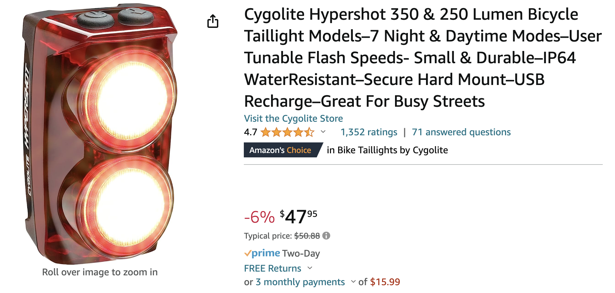Open the 1,352 ratings link
The width and height of the screenshot is (615, 293).
pos(369,132)
